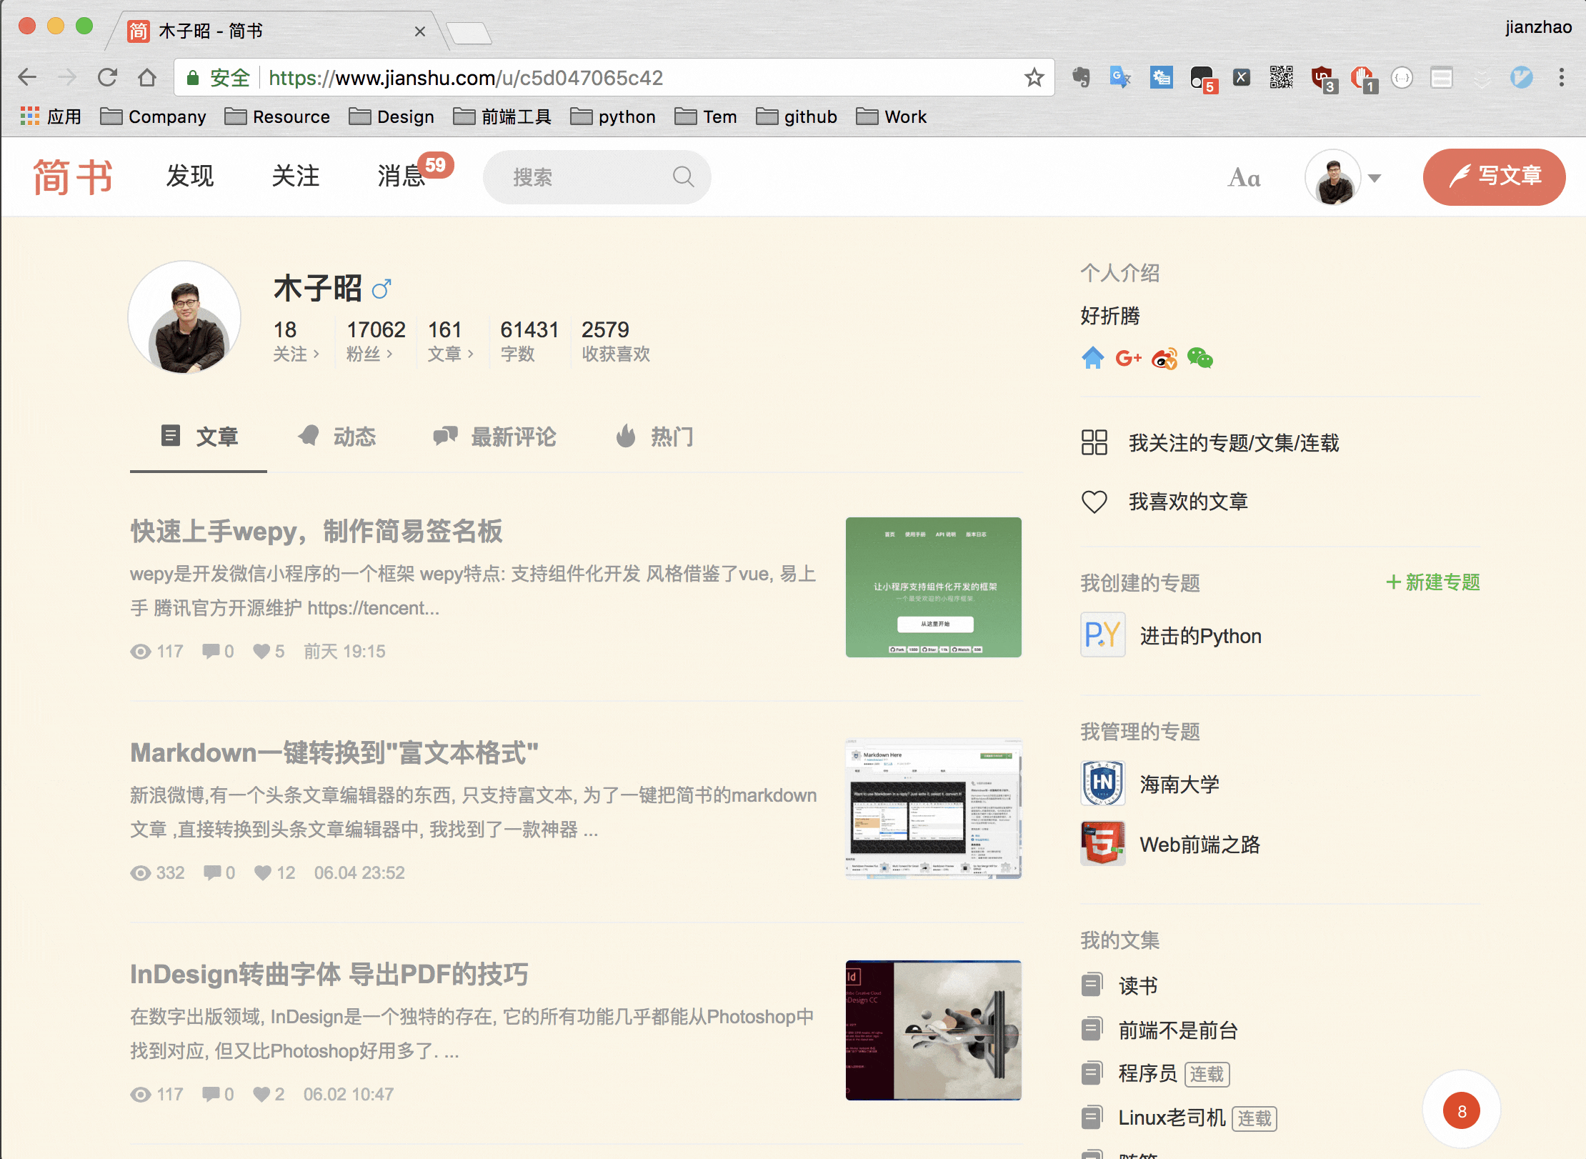Switch to the 动态 tab

(339, 437)
